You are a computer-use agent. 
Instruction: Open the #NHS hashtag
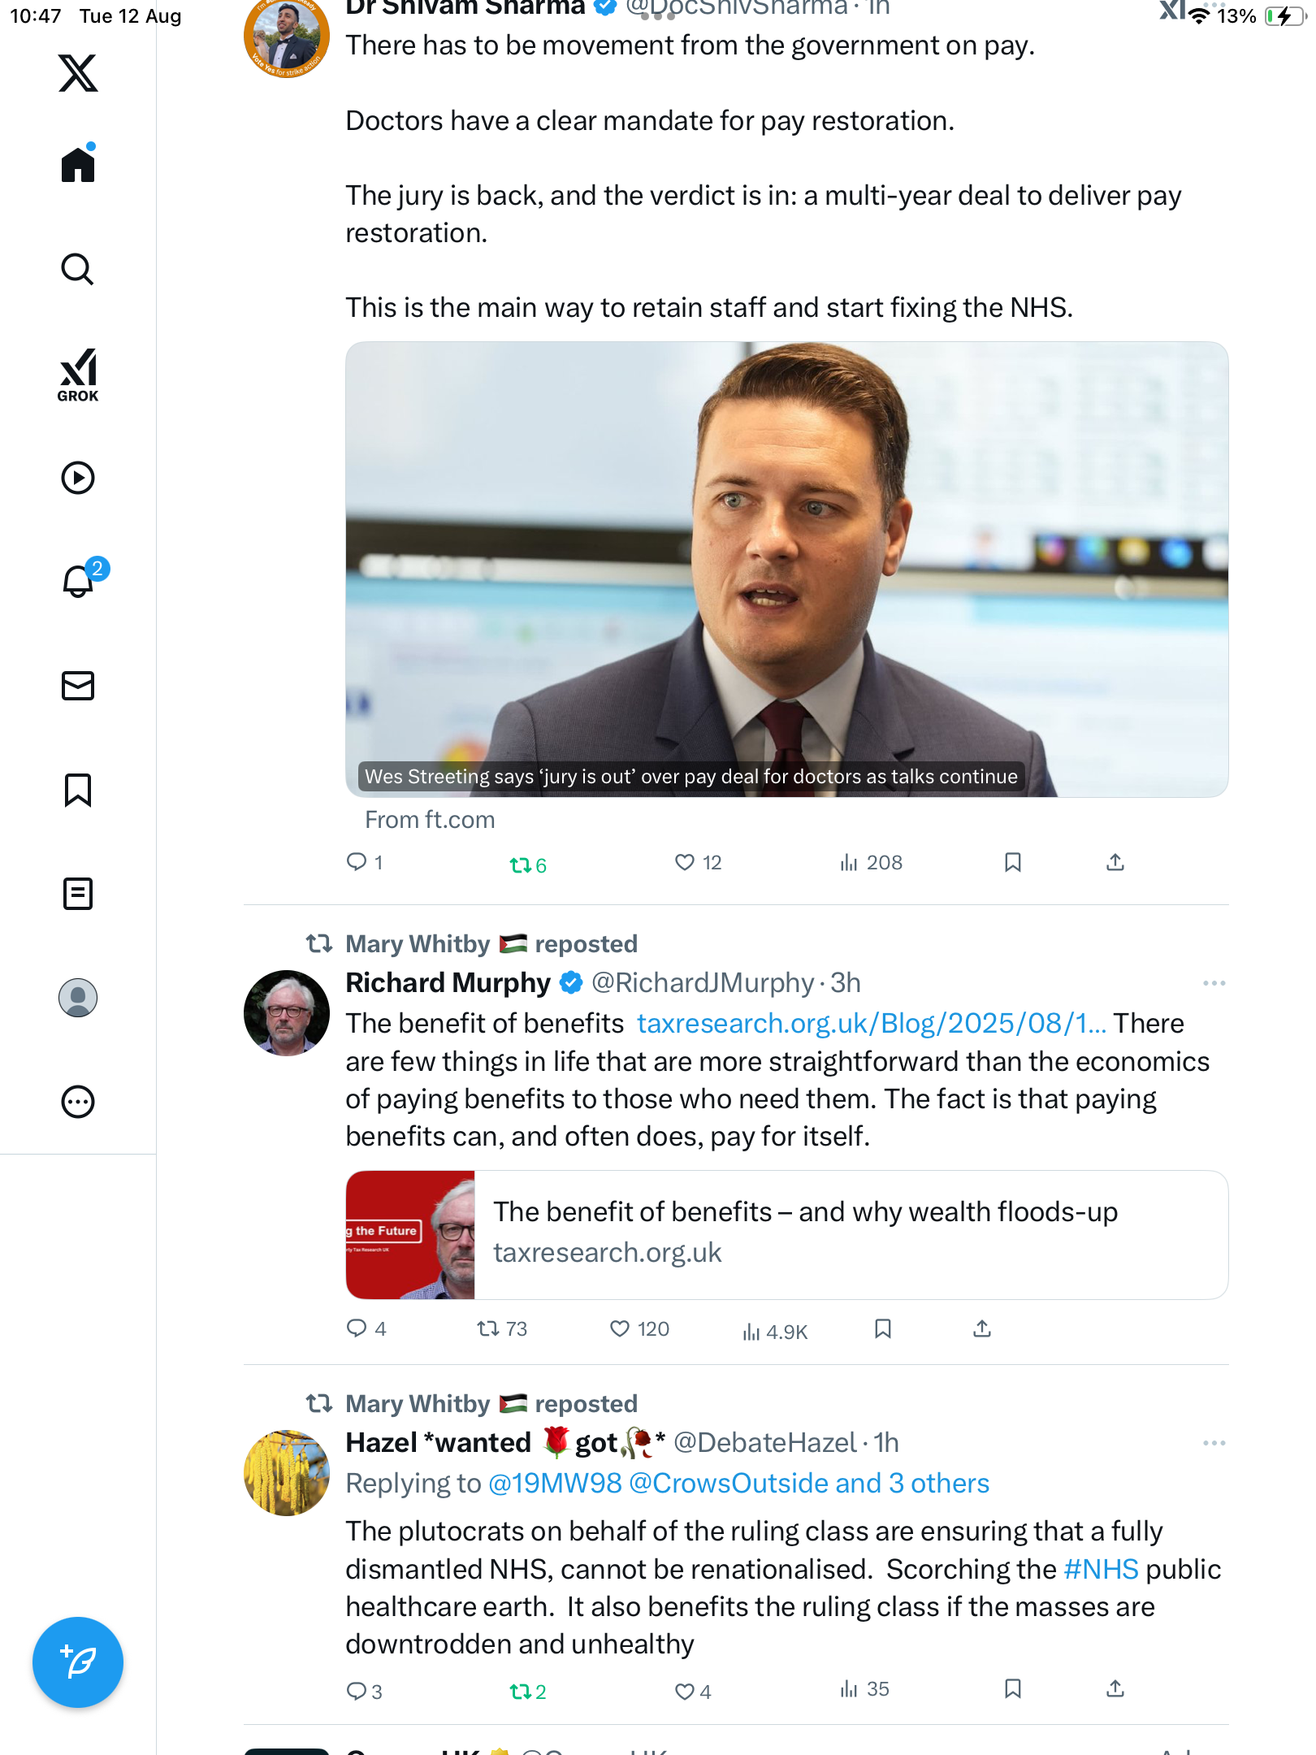click(x=1101, y=1569)
